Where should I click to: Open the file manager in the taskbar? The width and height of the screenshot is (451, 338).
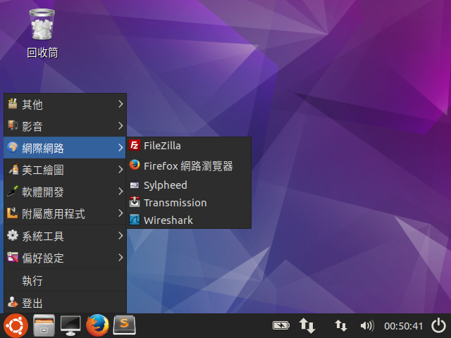tap(44, 325)
